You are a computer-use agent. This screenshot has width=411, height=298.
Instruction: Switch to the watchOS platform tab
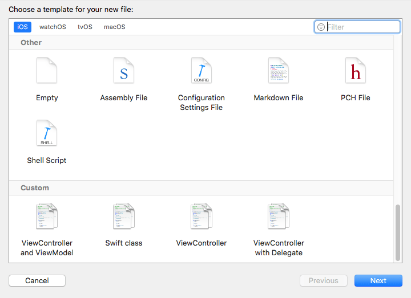pos(53,27)
